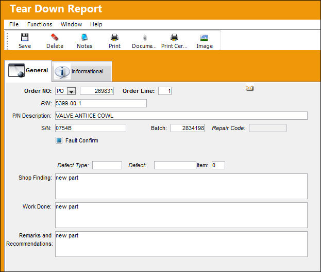The width and height of the screenshot is (321, 272).
Task: Toggle the Fault Confirm checkbox
Action: coord(59,140)
